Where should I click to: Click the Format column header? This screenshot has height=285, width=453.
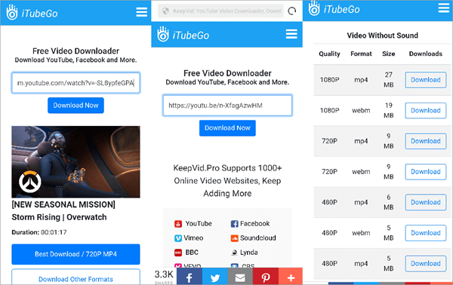(x=361, y=54)
